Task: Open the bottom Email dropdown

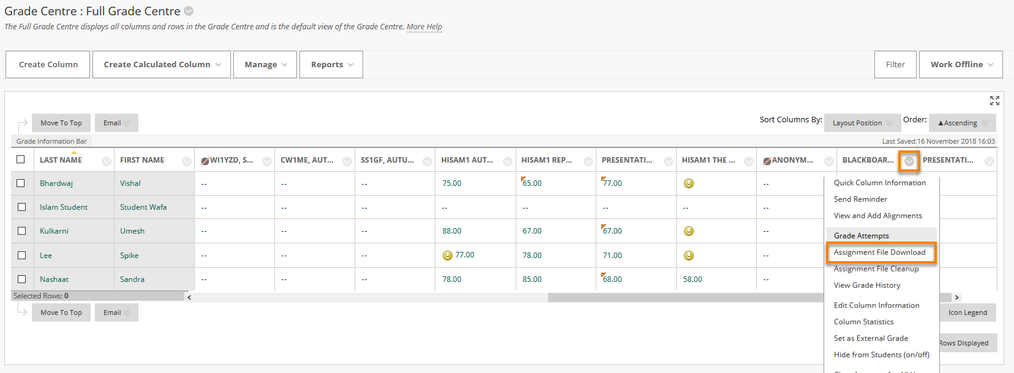Action: tap(116, 312)
